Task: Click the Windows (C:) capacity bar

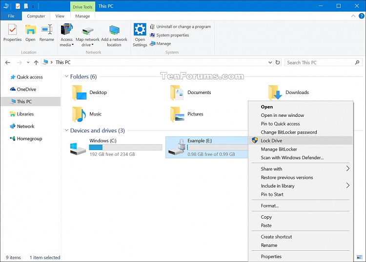Action: click(125, 147)
